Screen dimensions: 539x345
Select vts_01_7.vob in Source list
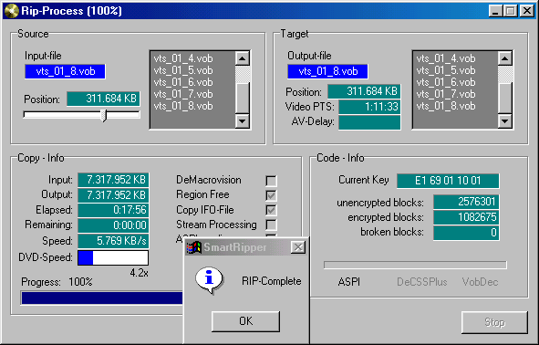183,94
